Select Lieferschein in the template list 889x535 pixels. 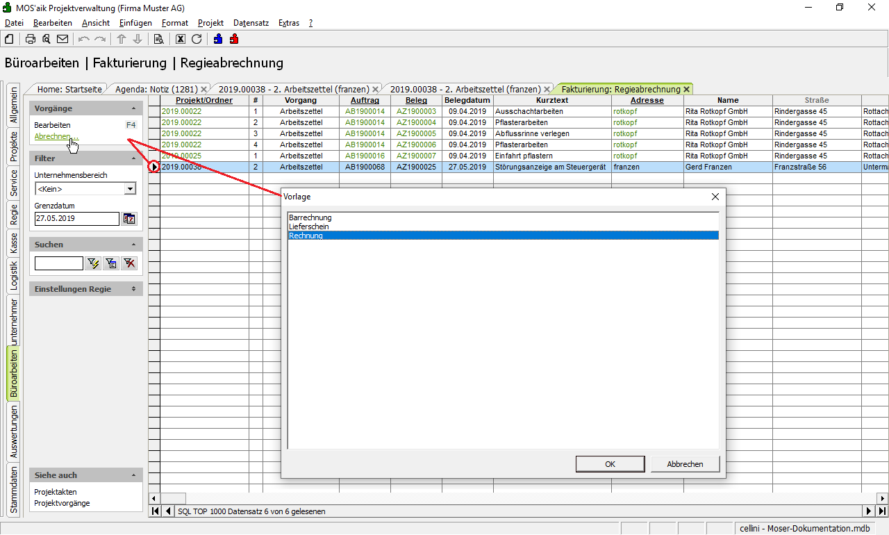click(x=309, y=227)
